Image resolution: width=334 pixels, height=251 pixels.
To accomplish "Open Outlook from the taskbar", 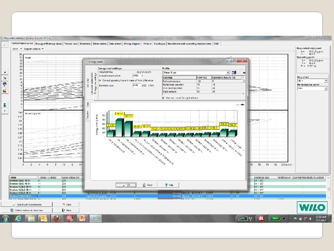I will [44, 218].
